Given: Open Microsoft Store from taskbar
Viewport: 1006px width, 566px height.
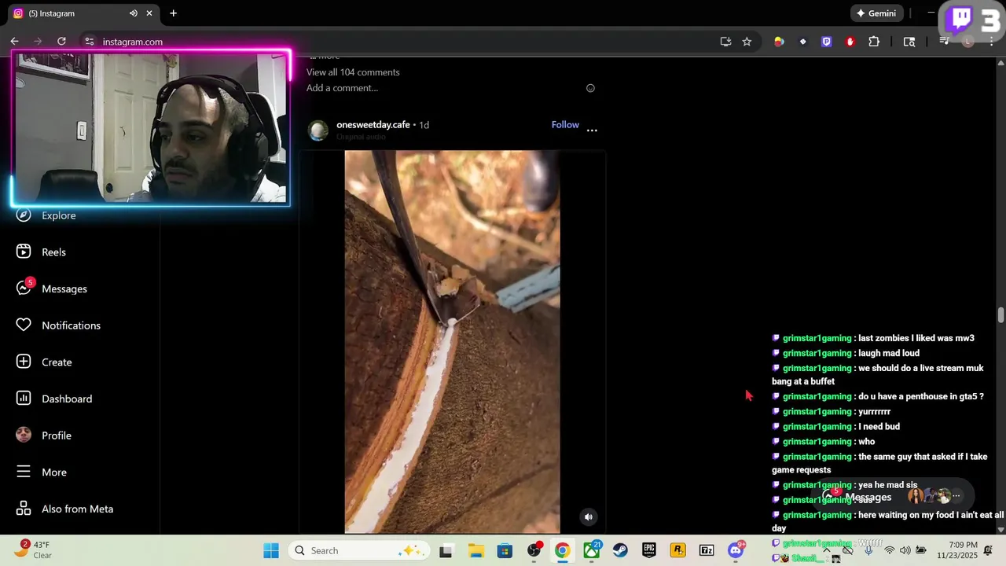Looking at the screenshot, I should coord(505,550).
